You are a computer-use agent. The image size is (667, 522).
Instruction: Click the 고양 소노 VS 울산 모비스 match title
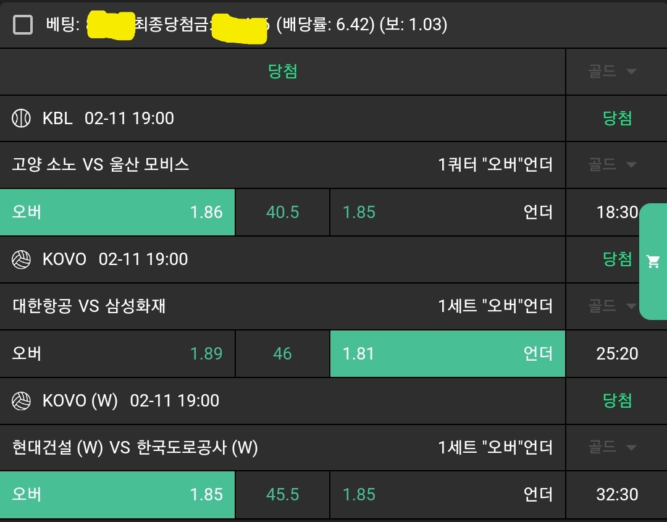click(101, 165)
